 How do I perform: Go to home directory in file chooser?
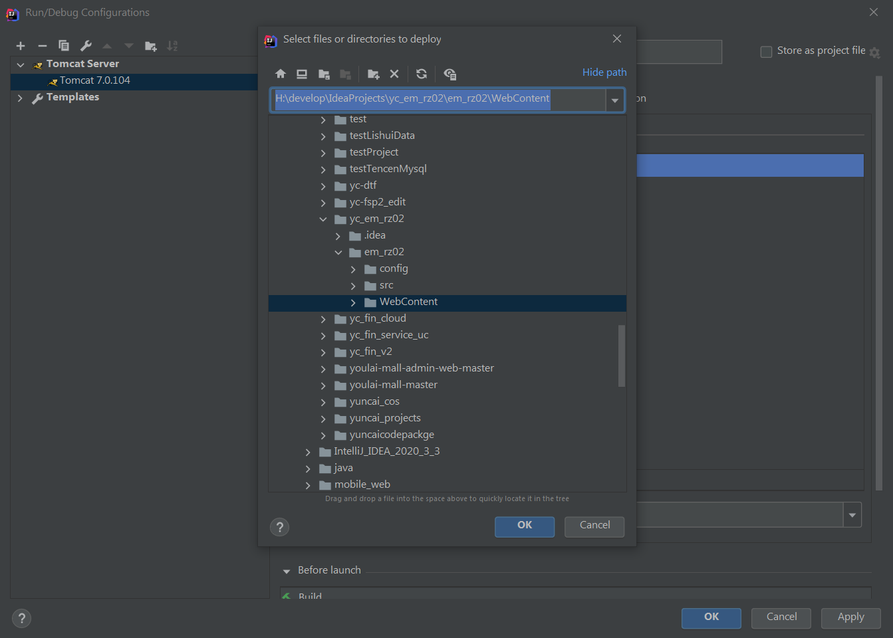pyautogui.click(x=281, y=74)
